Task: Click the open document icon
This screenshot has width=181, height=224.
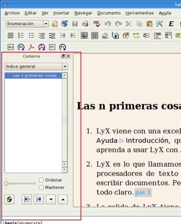Action: tap(64, 24)
